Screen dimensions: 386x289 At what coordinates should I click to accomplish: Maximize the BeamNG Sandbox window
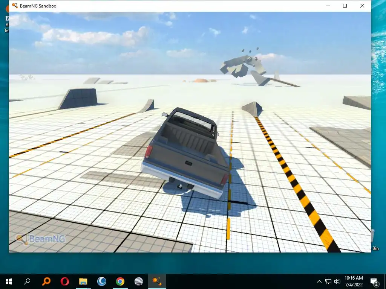(345, 6)
